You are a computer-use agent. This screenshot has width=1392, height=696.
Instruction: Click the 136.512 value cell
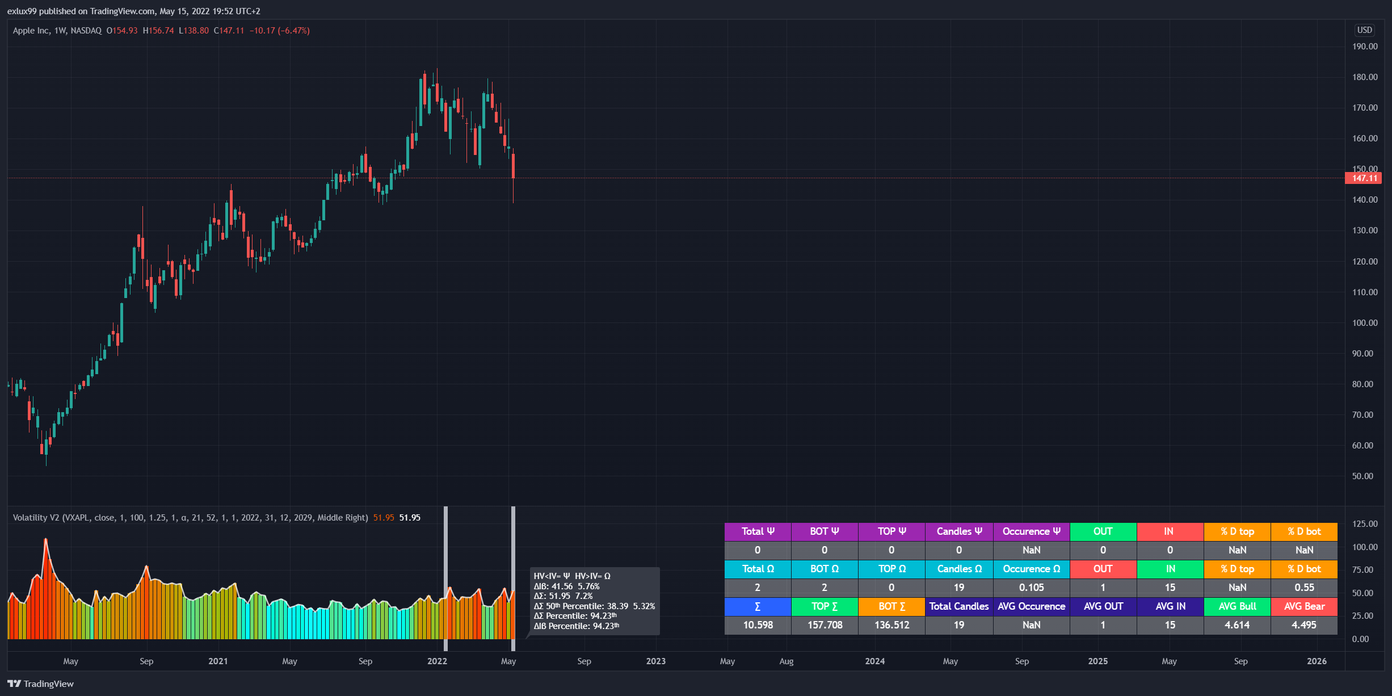[891, 625]
